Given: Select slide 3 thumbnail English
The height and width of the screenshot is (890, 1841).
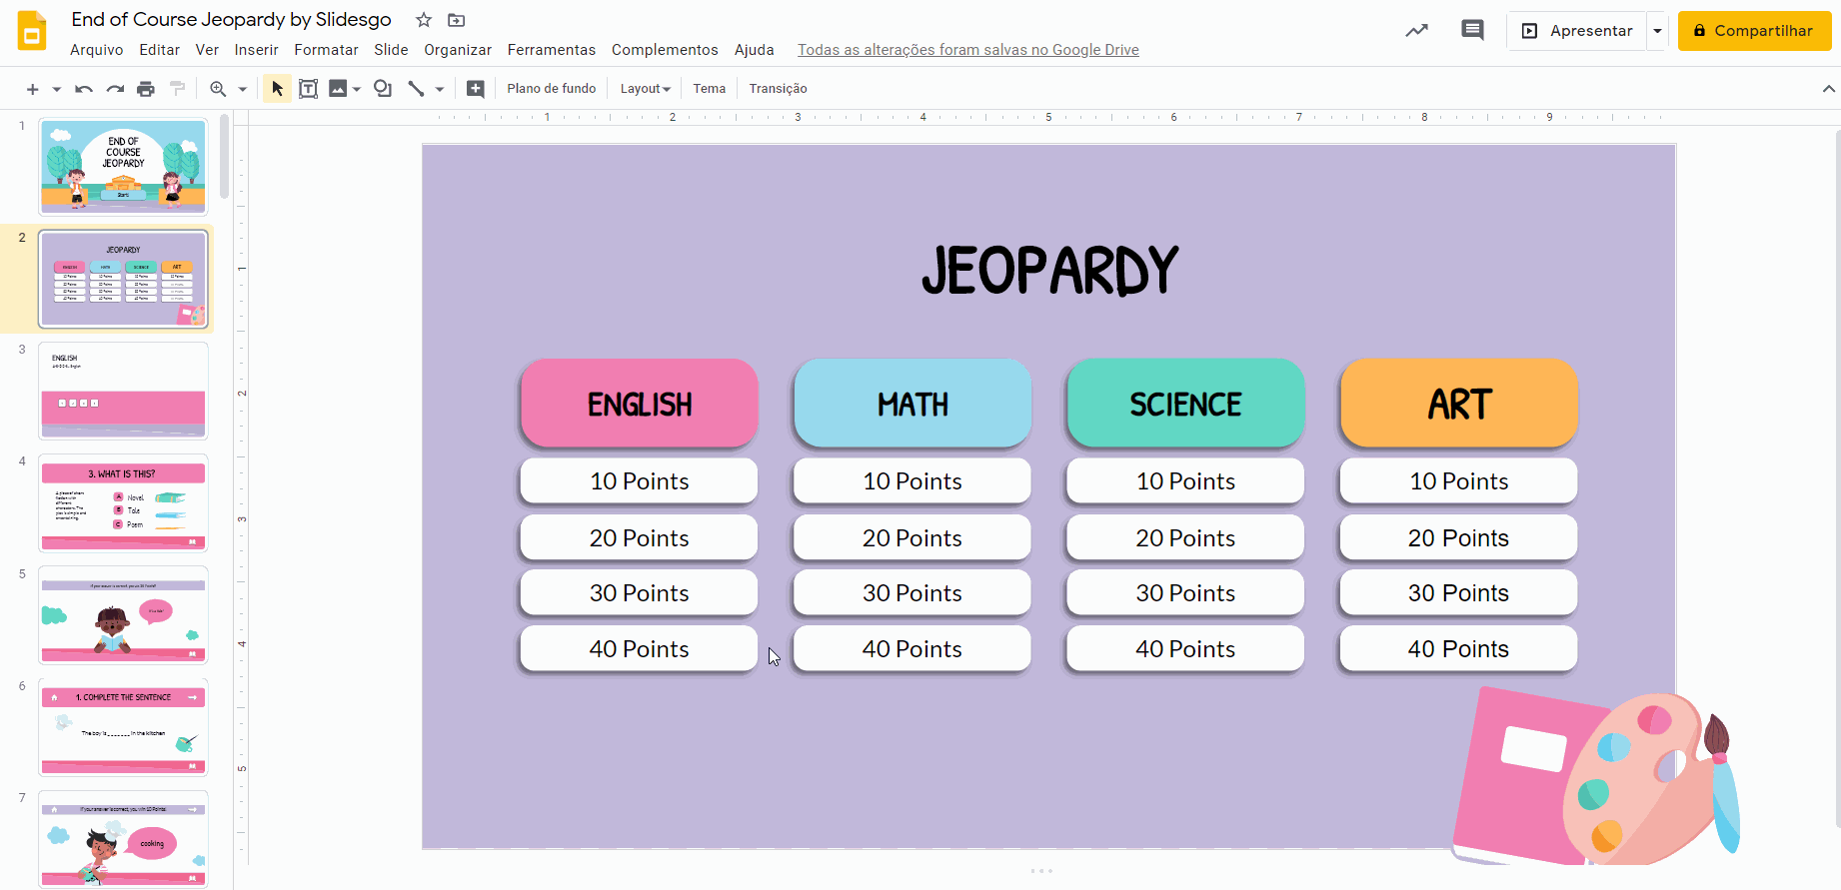Looking at the screenshot, I should pyautogui.click(x=123, y=391).
